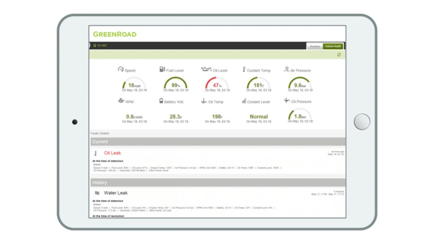Refresh the vehicle health data
This screenshot has height=244, width=434.
coord(339,55)
